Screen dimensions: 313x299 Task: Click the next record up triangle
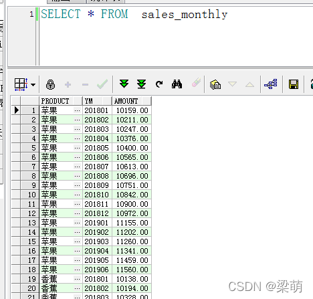(x=249, y=84)
